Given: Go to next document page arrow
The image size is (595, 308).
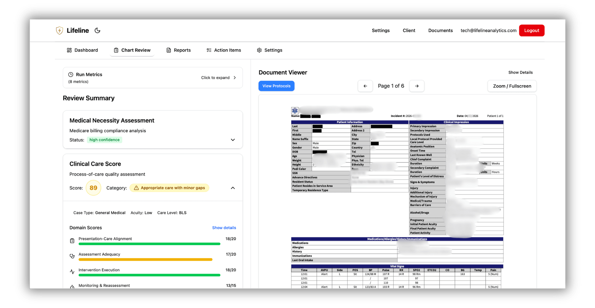Looking at the screenshot, I should coord(417,86).
